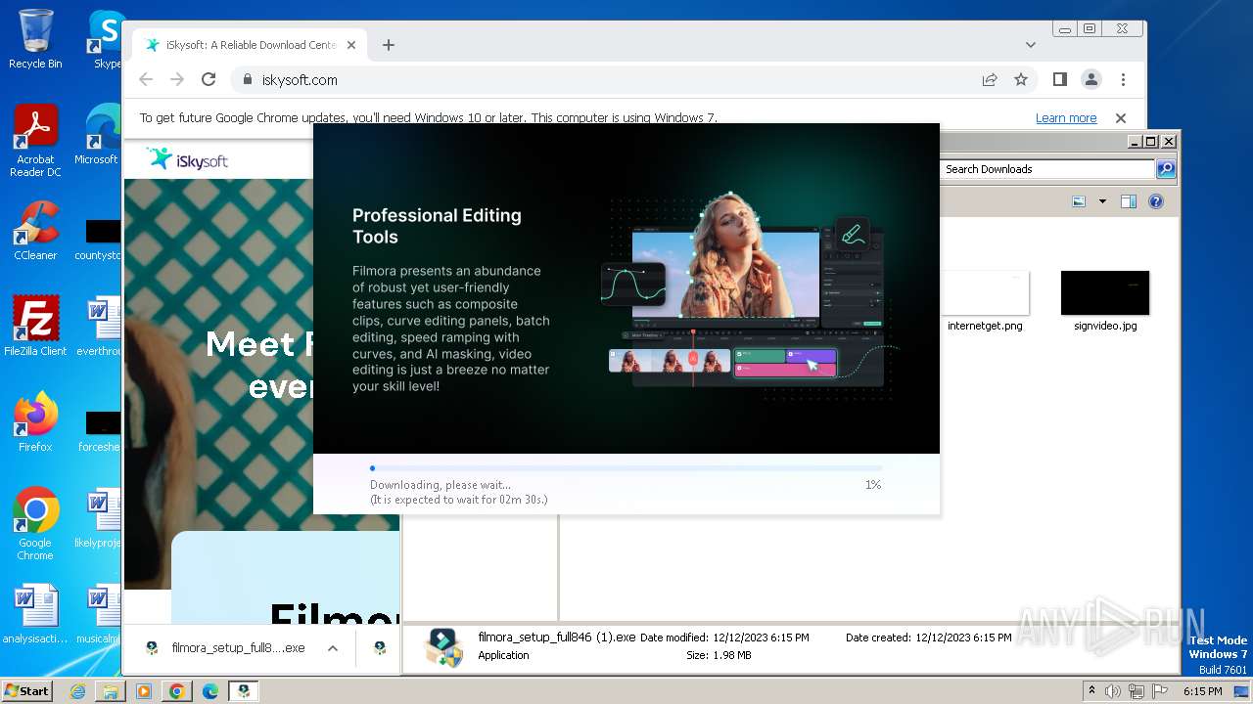This screenshot has width=1253, height=704.
Task: Expand options for filmora_setup download item
Action: (x=333, y=648)
